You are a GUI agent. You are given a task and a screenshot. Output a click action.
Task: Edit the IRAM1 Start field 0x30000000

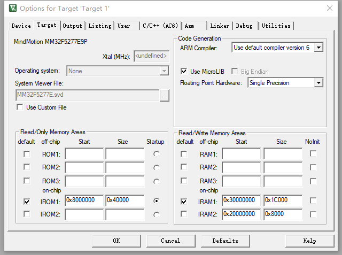pyautogui.click(x=242, y=200)
